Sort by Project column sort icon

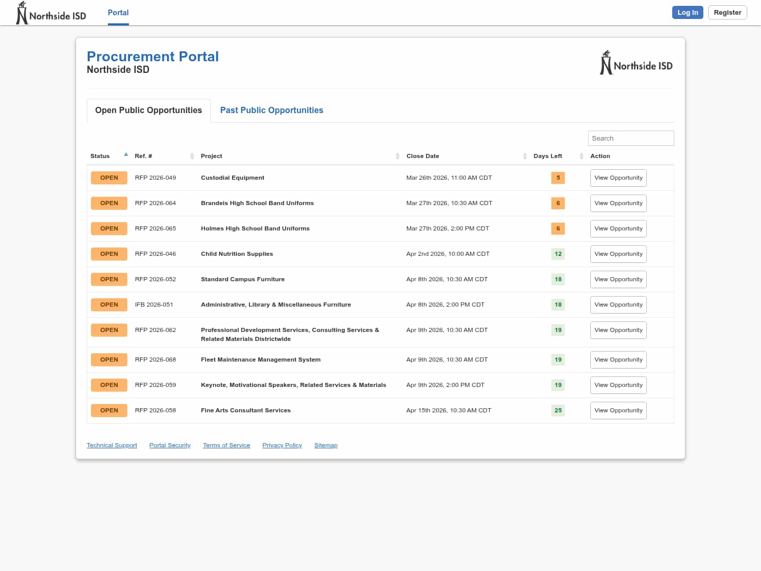397,156
